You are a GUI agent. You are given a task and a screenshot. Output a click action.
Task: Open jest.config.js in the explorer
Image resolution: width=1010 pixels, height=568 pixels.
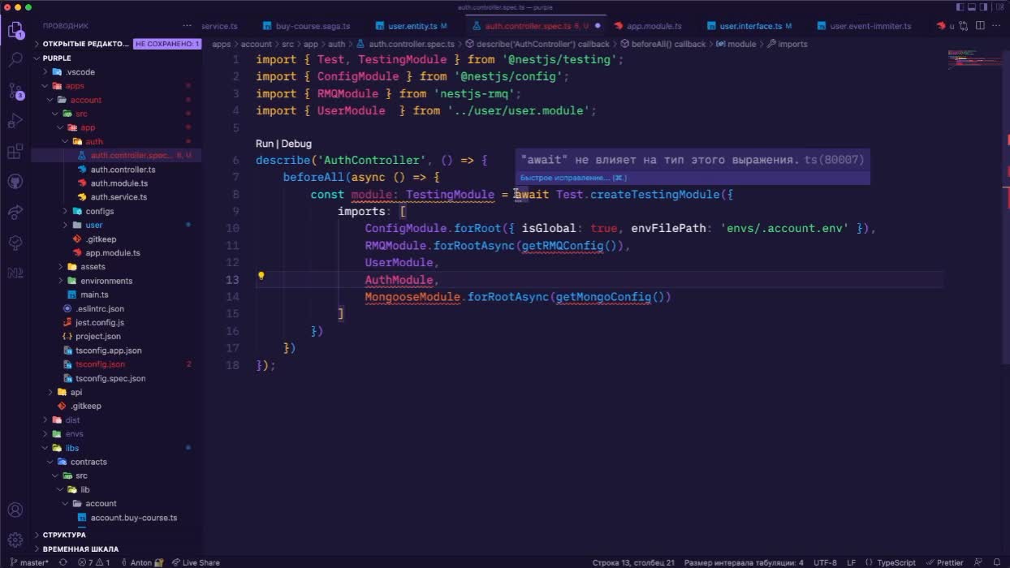pyautogui.click(x=99, y=323)
